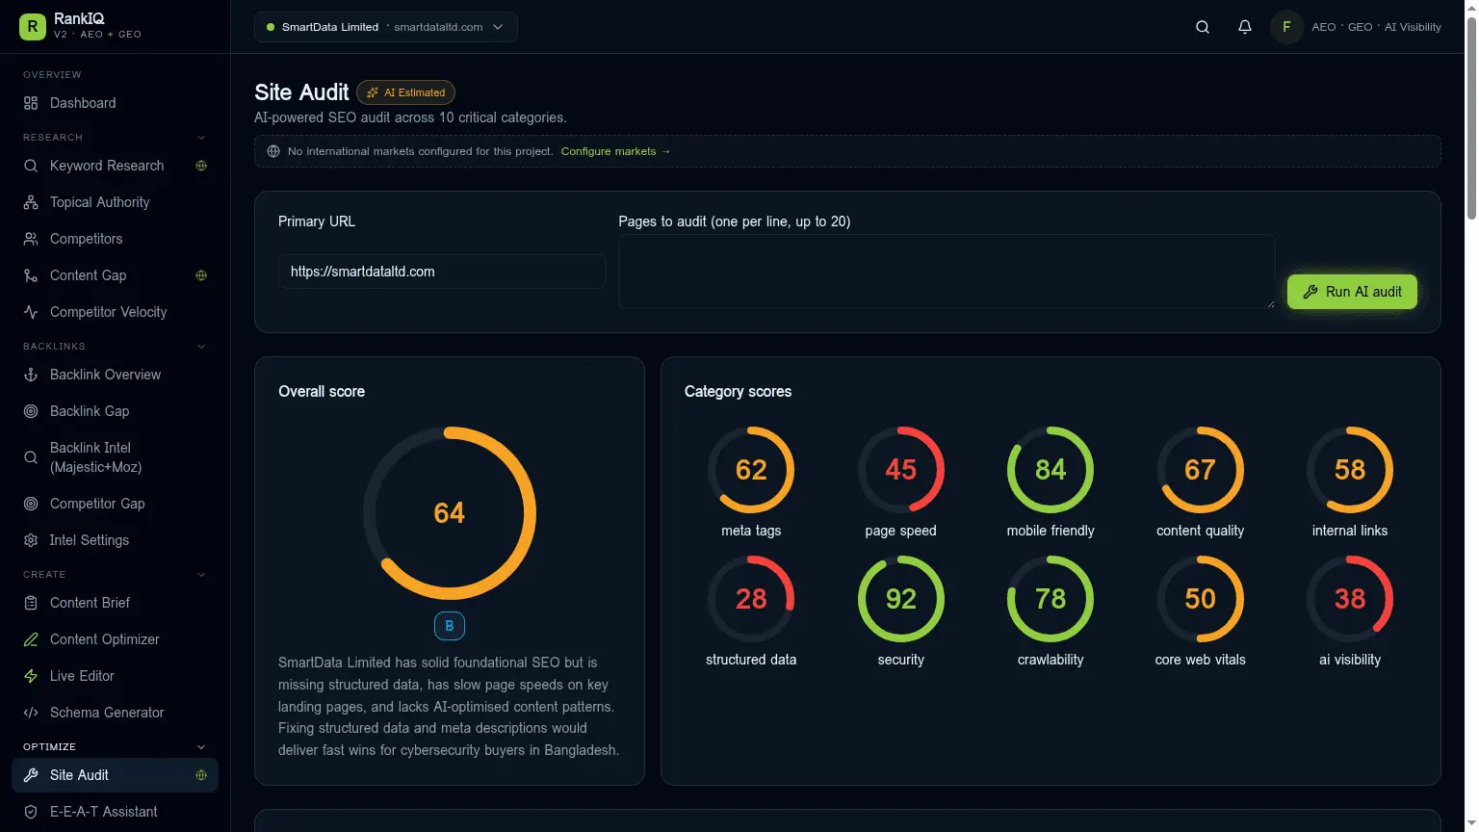Image resolution: width=1479 pixels, height=832 pixels.
Task: Open Keyword Research page
Action: pos(115,166)
